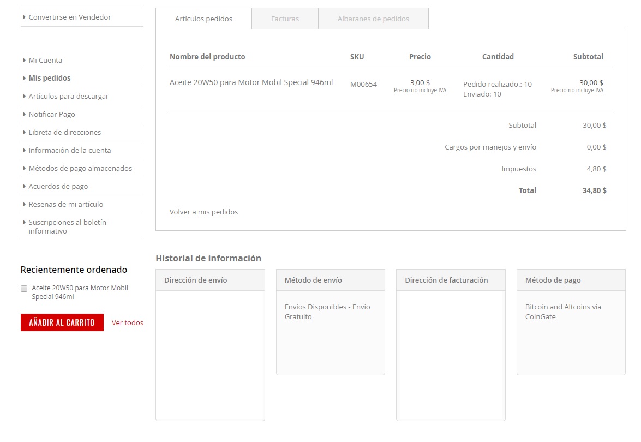The image size is (641, 442).
Task: Open the Ver todos link
Action: point(127,322)
